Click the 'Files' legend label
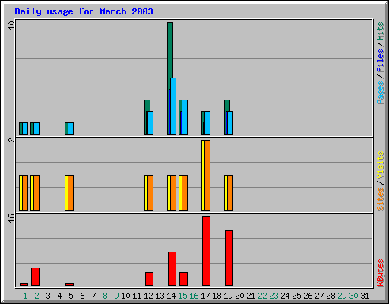Screen dimensions: 389x304 (380, 60)
